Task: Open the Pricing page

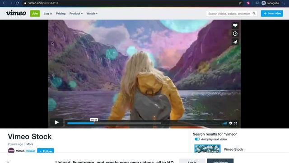Action: point(61,14)
